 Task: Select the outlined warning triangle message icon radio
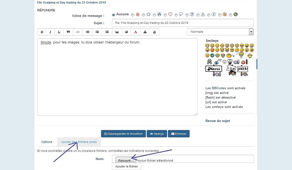pos(198,15)
